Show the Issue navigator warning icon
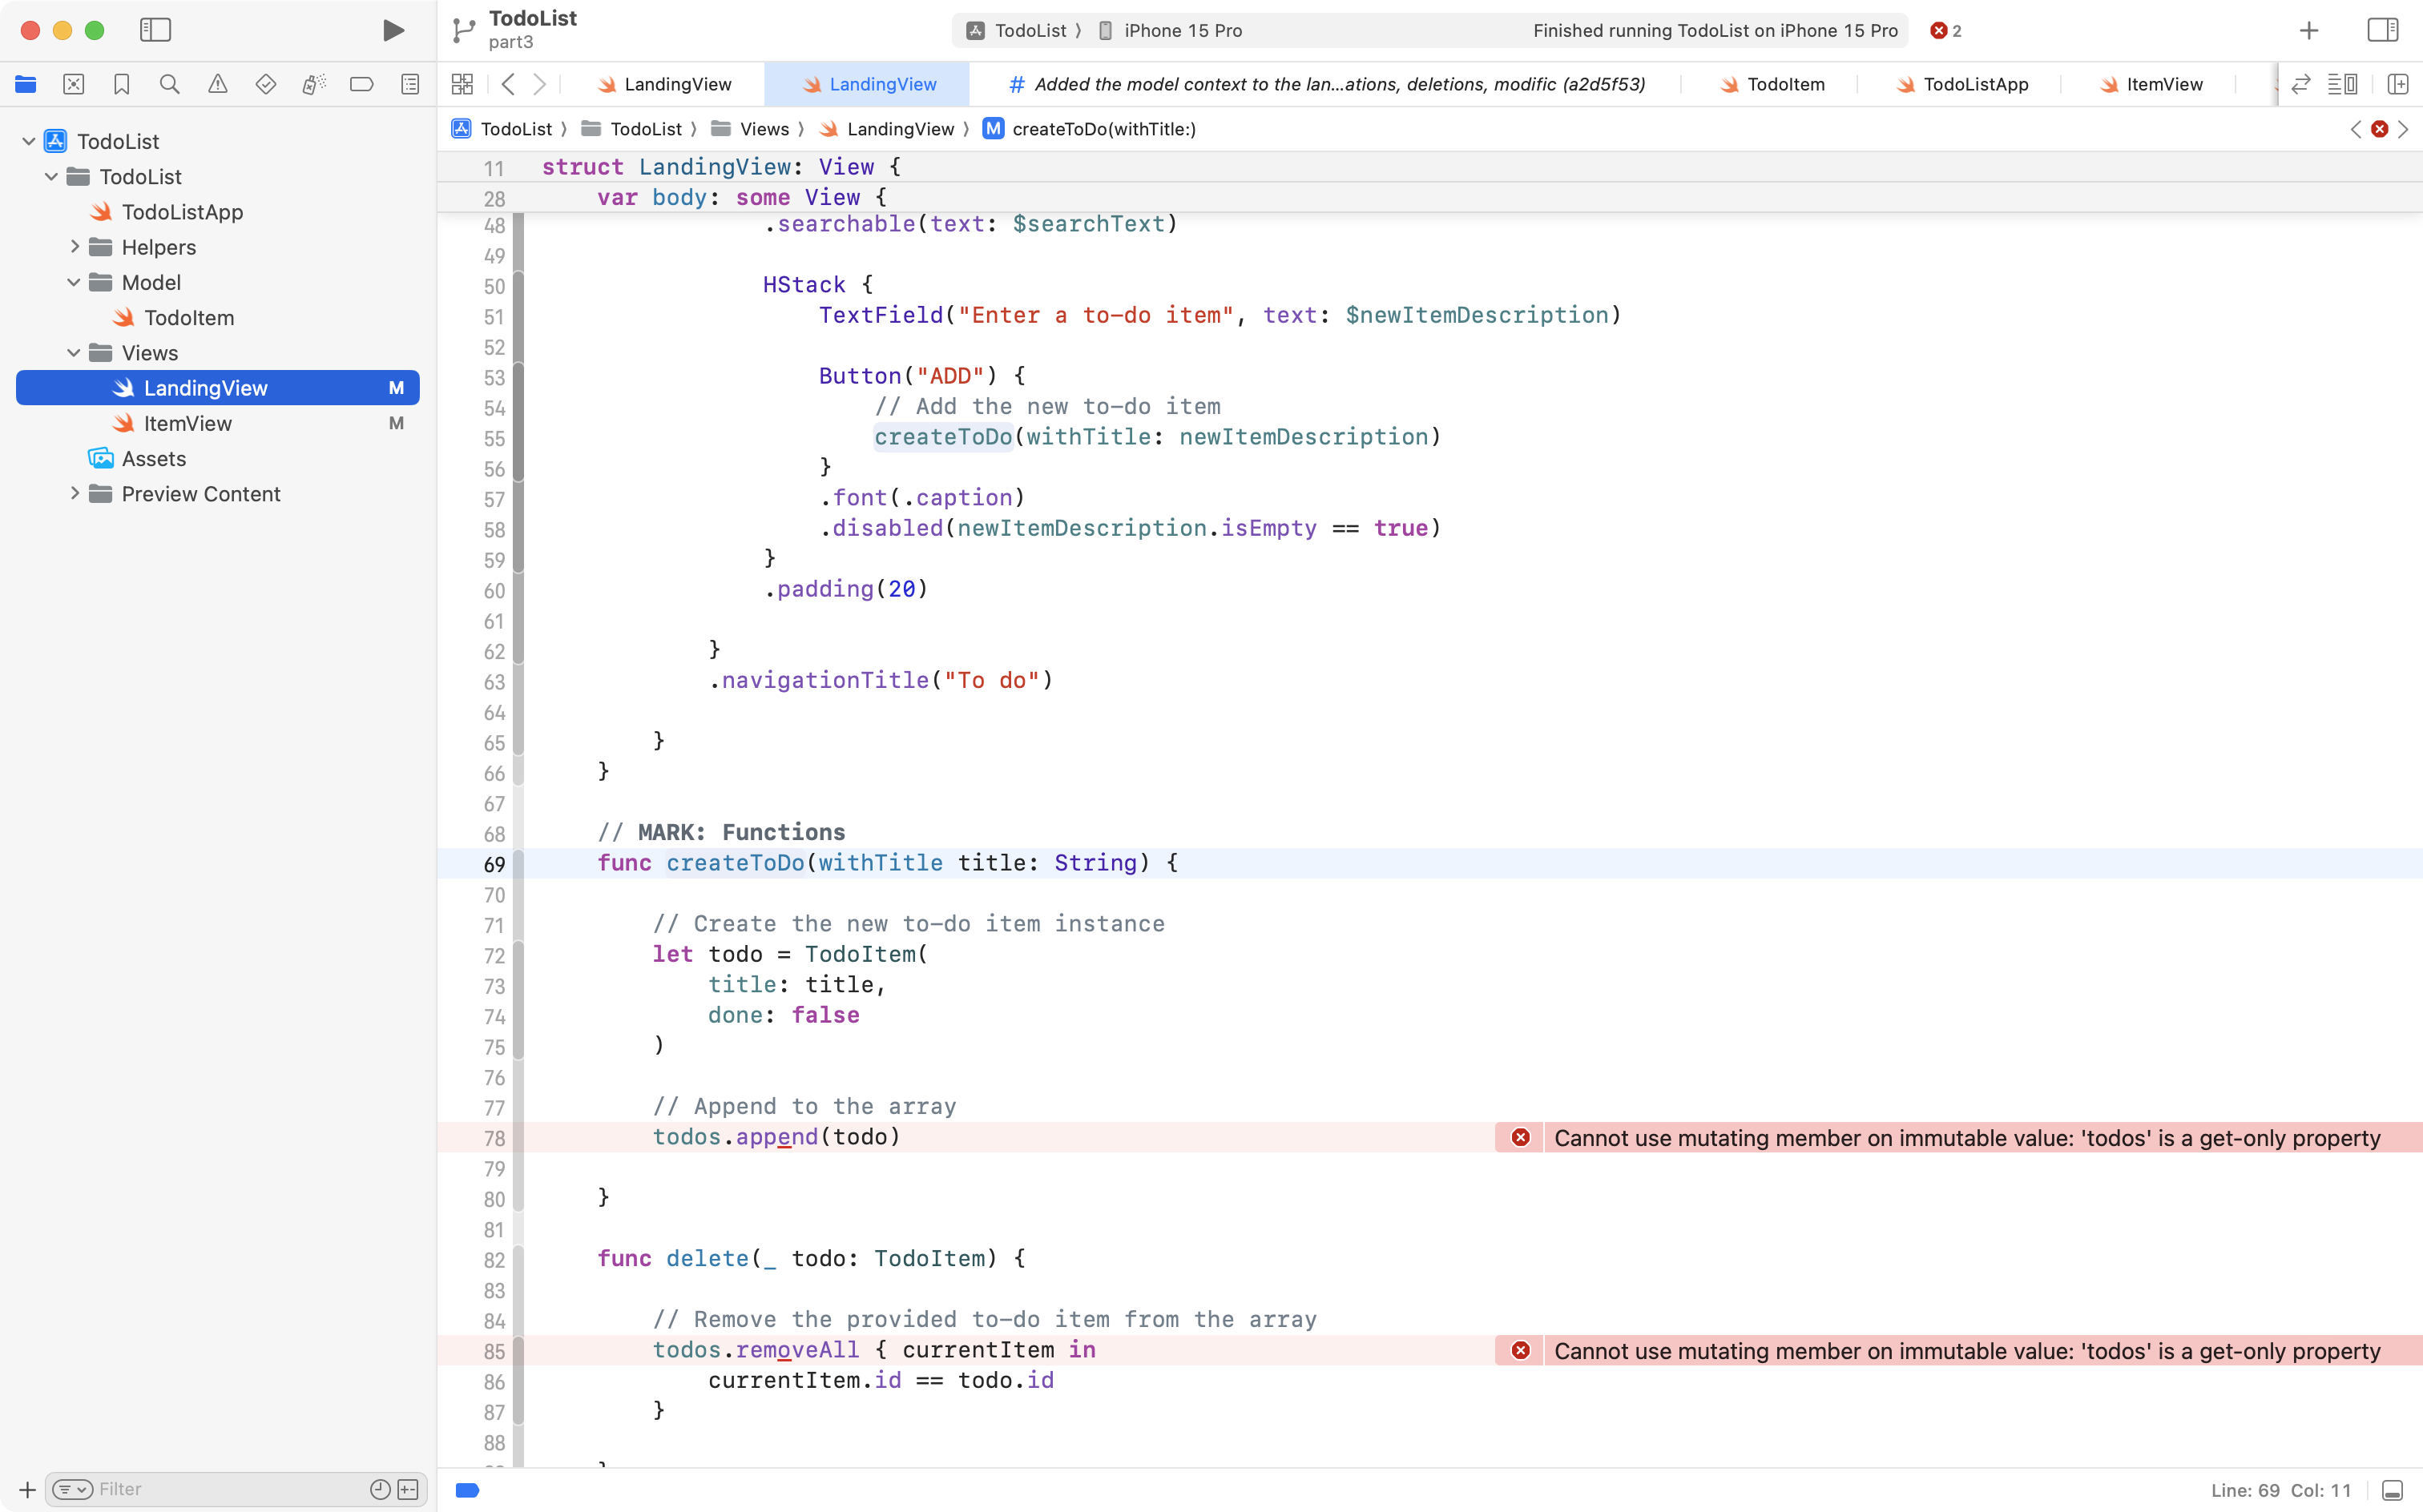The height and width of the screenshot is (1512, 2423). pos(218,84)
